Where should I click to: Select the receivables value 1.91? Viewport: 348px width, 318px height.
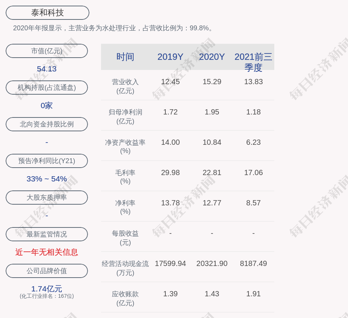point(253,294)
